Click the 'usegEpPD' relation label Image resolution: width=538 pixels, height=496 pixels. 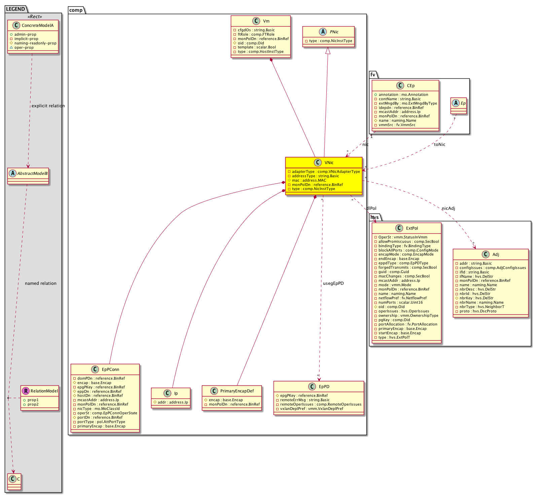point(333,283)
